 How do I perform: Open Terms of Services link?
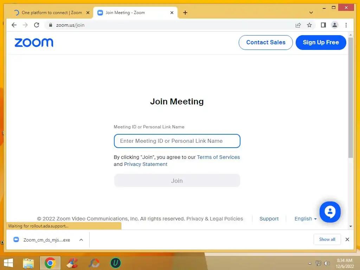tap(218, 157)
